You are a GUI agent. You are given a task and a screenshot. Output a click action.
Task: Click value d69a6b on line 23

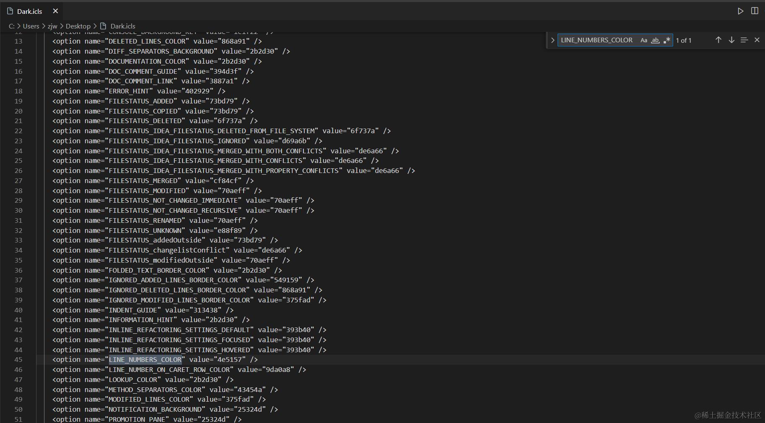point(294,141)
